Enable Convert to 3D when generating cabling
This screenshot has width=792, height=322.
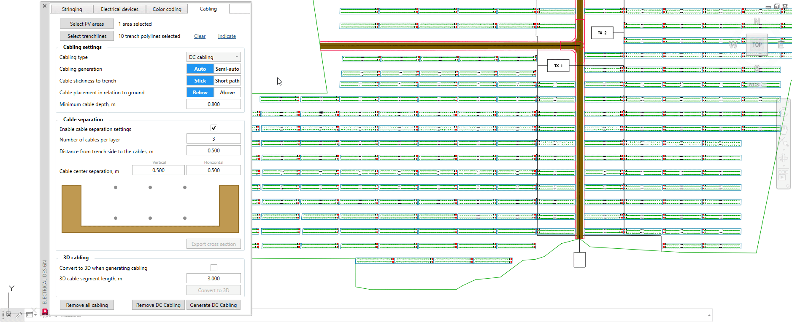(214, 268)
